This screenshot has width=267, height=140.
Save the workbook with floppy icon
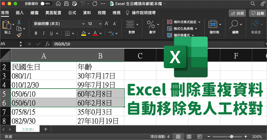[66, 4]
